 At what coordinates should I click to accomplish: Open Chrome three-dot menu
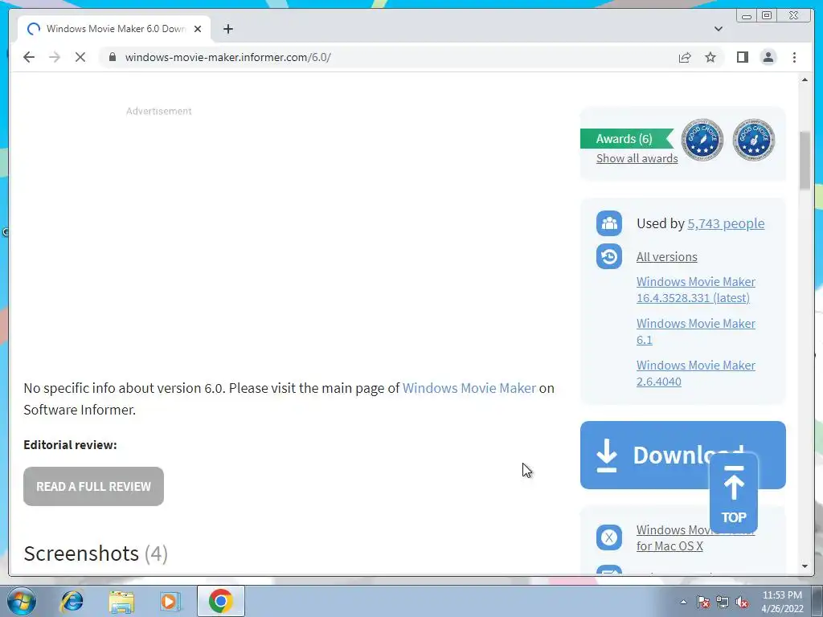(794, 57)
